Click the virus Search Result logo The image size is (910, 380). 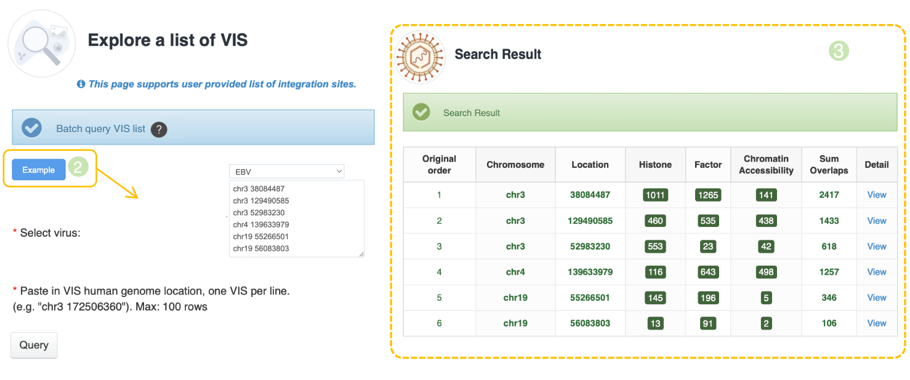pos(420,57)
